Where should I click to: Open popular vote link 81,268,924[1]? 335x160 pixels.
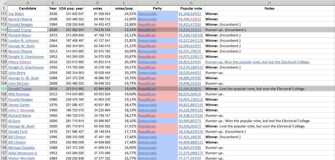190,14
